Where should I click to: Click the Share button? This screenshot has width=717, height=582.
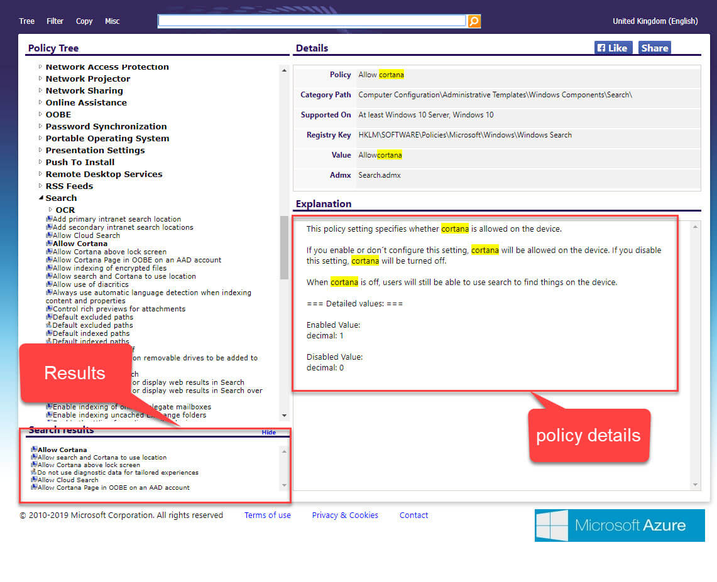654,48
